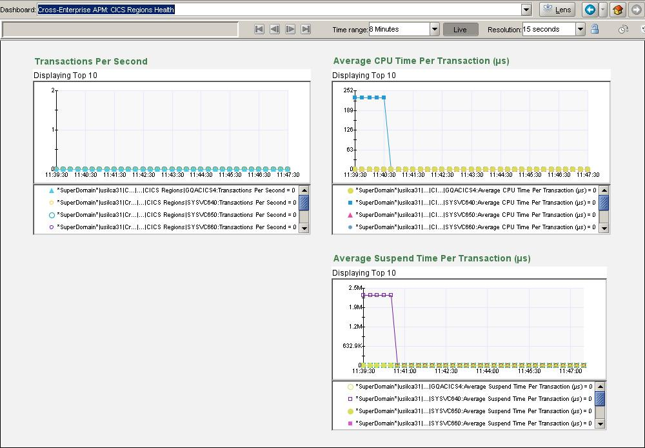This screenshot has height=448, width=645.
Task: Click the first blue square point near 252 on CPU chart
Action: pyautogui.click(x=355, y=97)
